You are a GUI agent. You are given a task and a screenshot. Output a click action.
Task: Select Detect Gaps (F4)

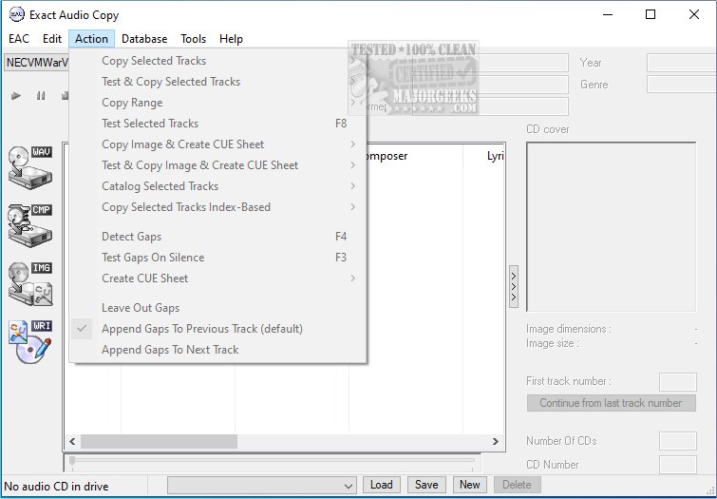(x=218, y=237)
